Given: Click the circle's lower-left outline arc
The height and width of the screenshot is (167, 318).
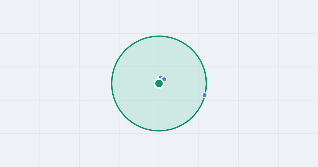Looking at the screenshot, I should (126, 117).
